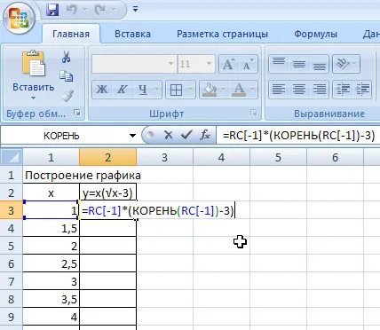Select row header 3

tap(12, 210)
